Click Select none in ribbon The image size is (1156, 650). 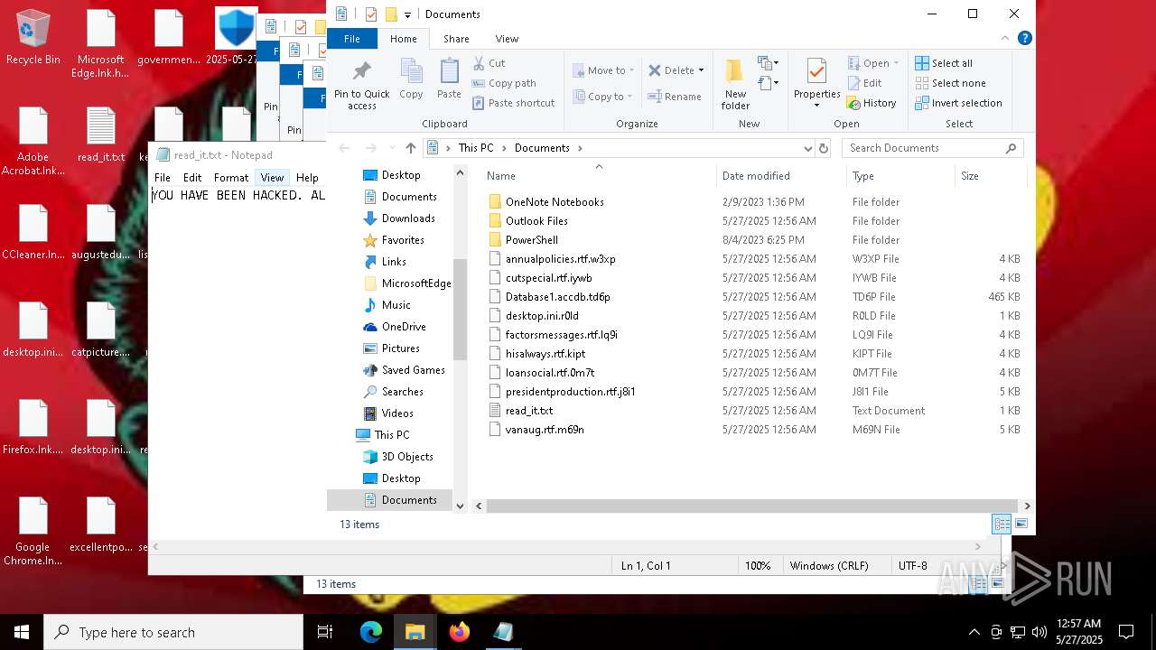950,83
